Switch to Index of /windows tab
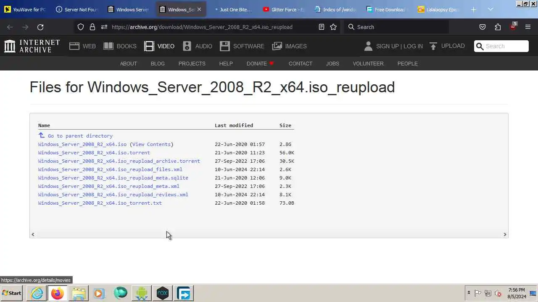Image resolution: width=538 pixels, height=302 pixels. (x=335, y=9)
